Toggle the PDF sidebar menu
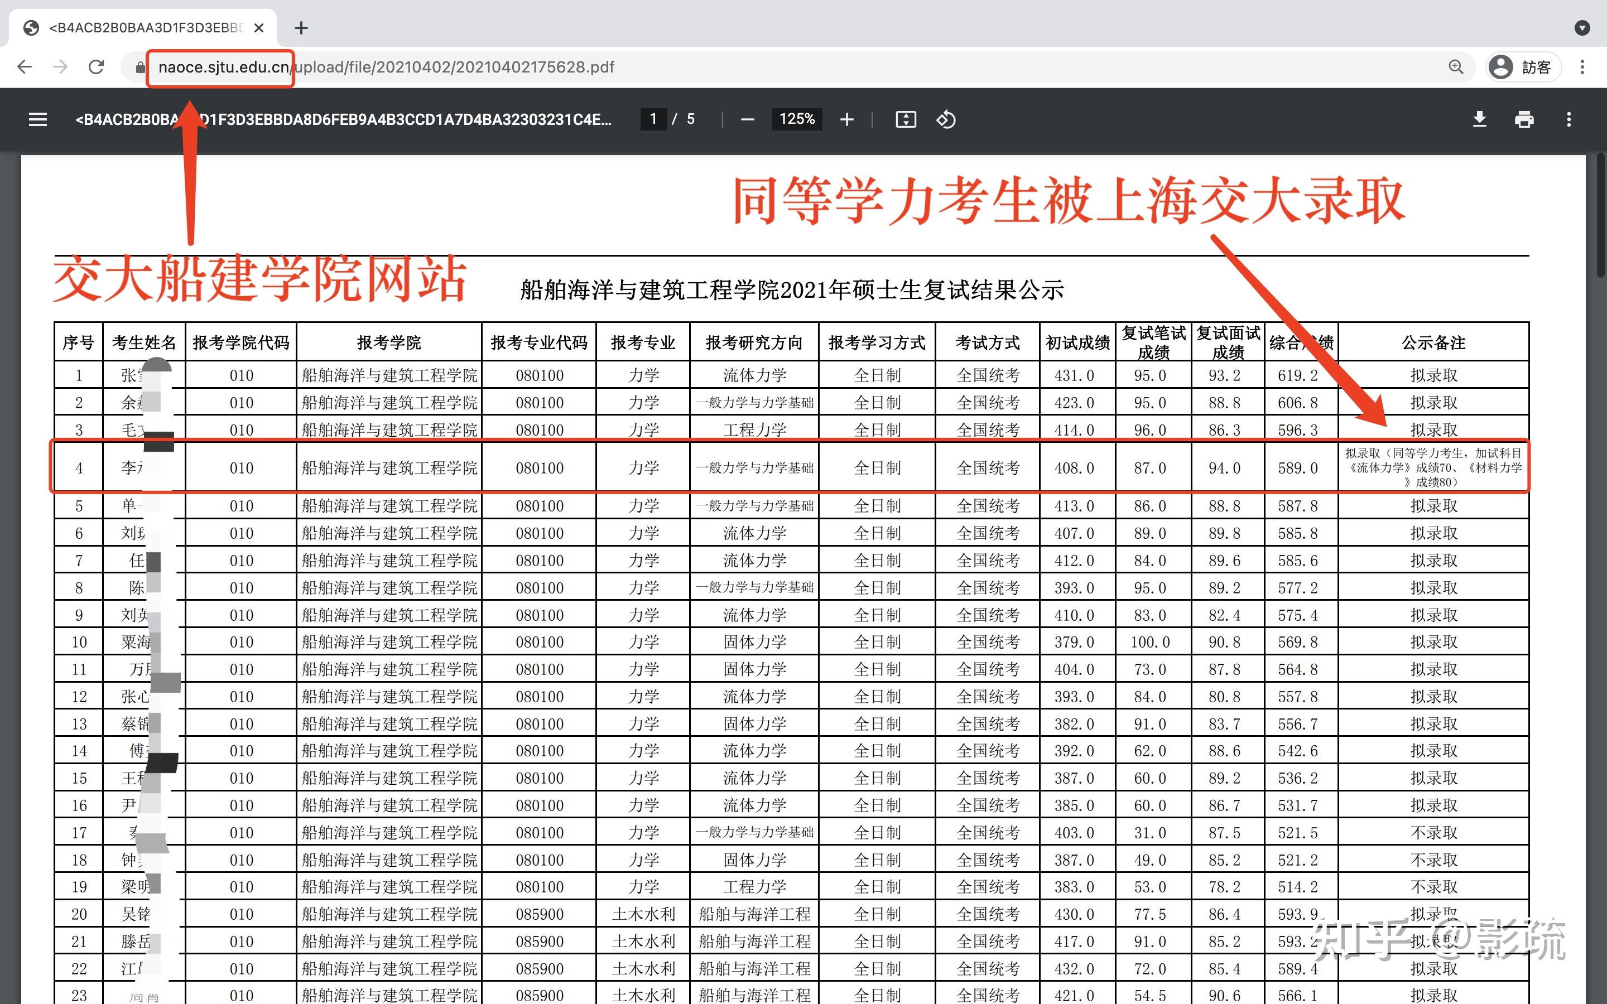The width and height of the screenshot is (1607, 1004). tap(38, 119)
